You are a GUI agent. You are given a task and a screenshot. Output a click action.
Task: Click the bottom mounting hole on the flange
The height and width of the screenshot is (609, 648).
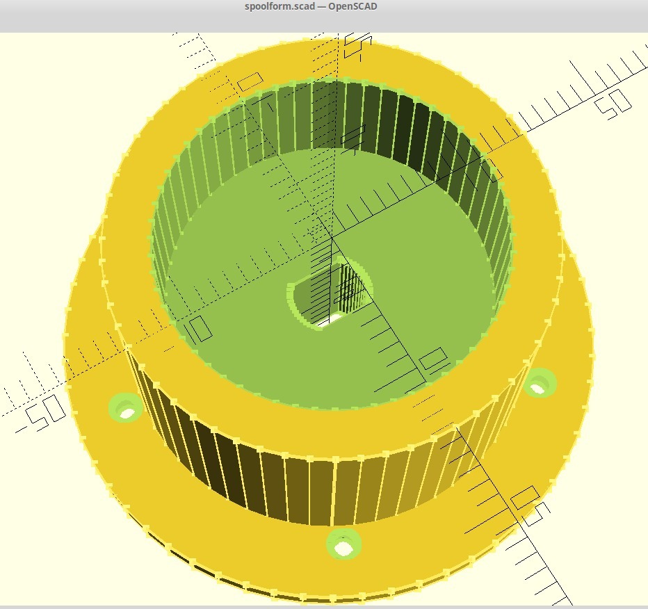point(343,546)
